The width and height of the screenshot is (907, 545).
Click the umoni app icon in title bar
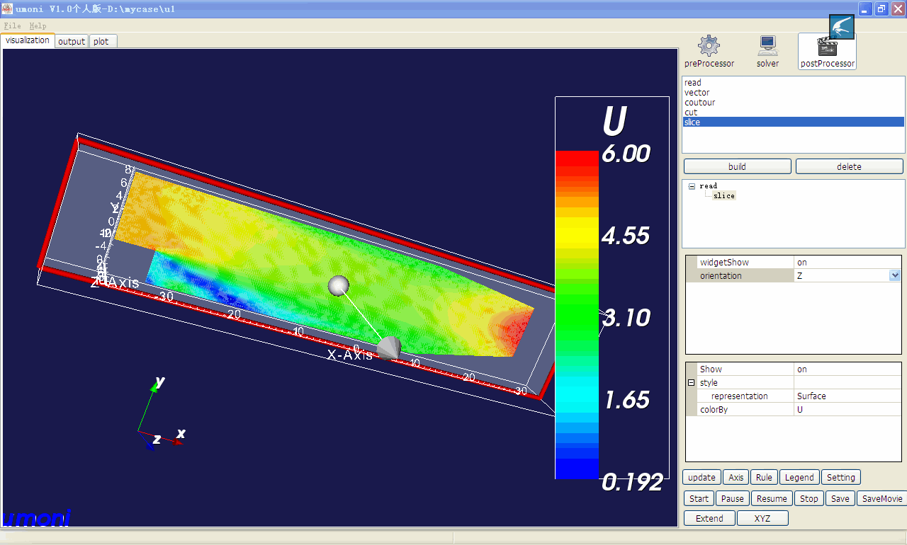(7, 8)
